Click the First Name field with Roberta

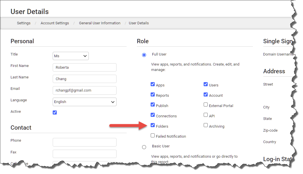(85, 68)
